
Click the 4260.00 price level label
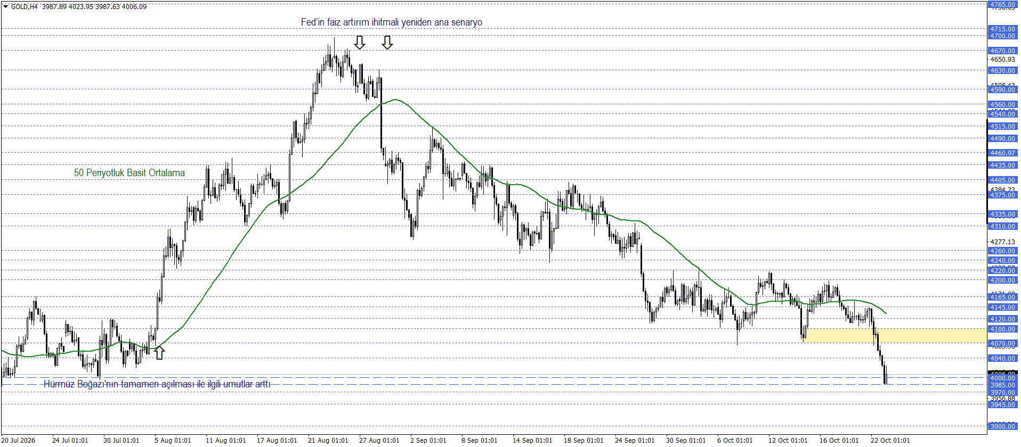[x=1003, y=251]
